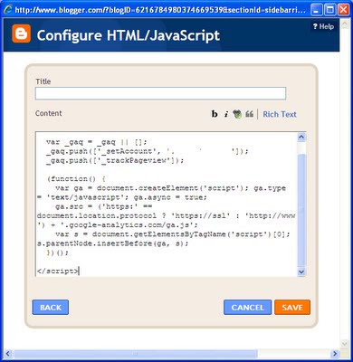Maximize the browser popup window
Screen dimensions: 353x362
[329, 10]
